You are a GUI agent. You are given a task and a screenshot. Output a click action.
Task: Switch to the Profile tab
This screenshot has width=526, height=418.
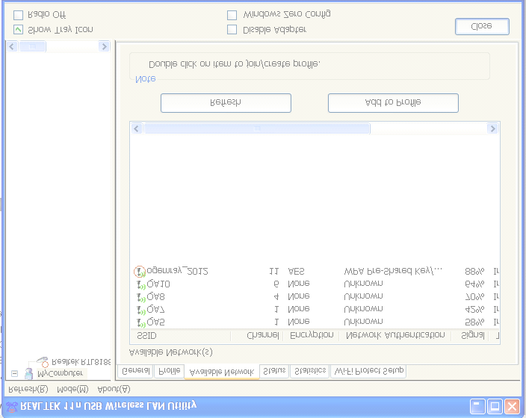pos(170,371)
